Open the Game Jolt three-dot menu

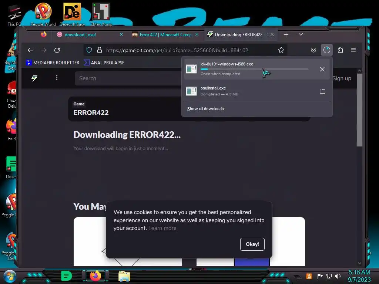pyautogui.click(x=57, y=78)
